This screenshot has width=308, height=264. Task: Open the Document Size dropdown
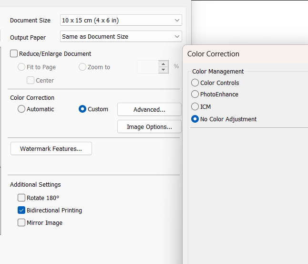tap(121, 21)
